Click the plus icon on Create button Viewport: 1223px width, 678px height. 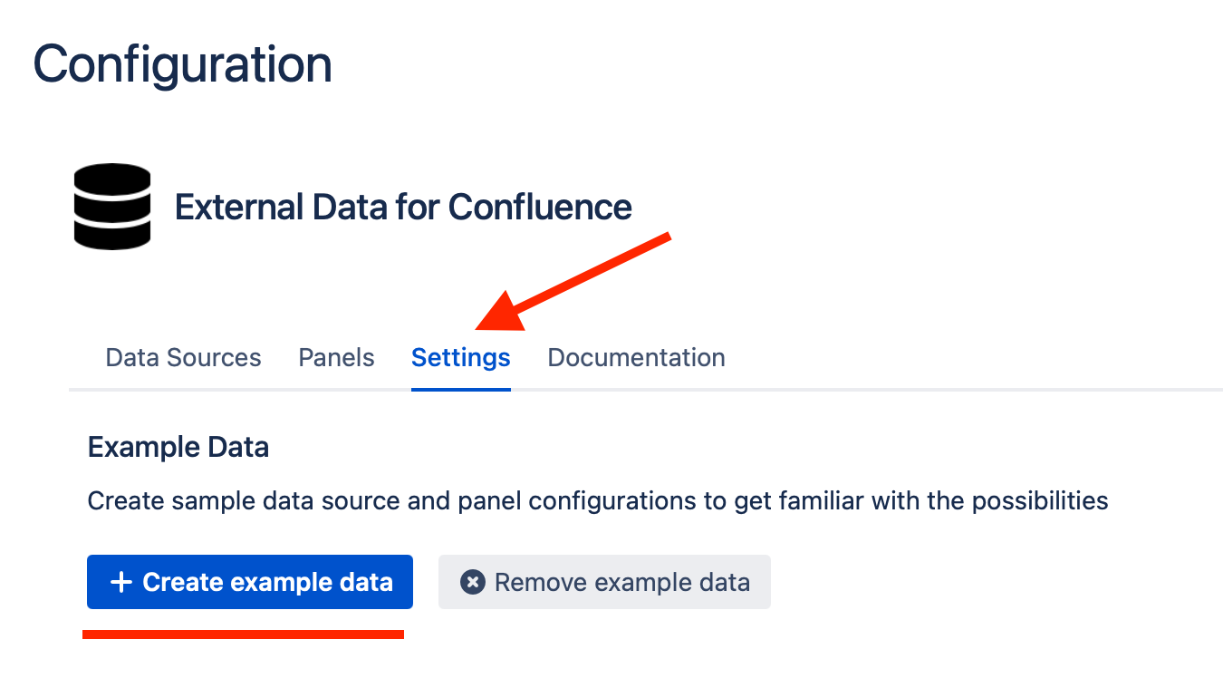120,582
